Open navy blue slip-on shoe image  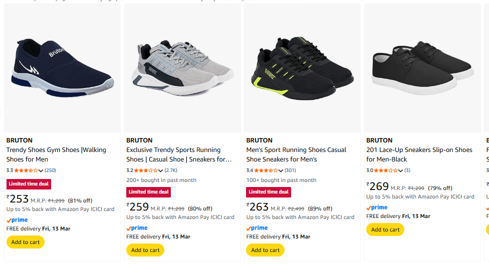click(63, 68)
